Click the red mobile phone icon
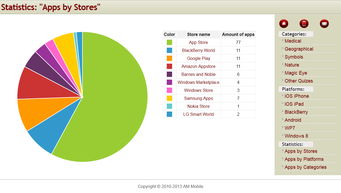The image size is (341, 193). 304,23
